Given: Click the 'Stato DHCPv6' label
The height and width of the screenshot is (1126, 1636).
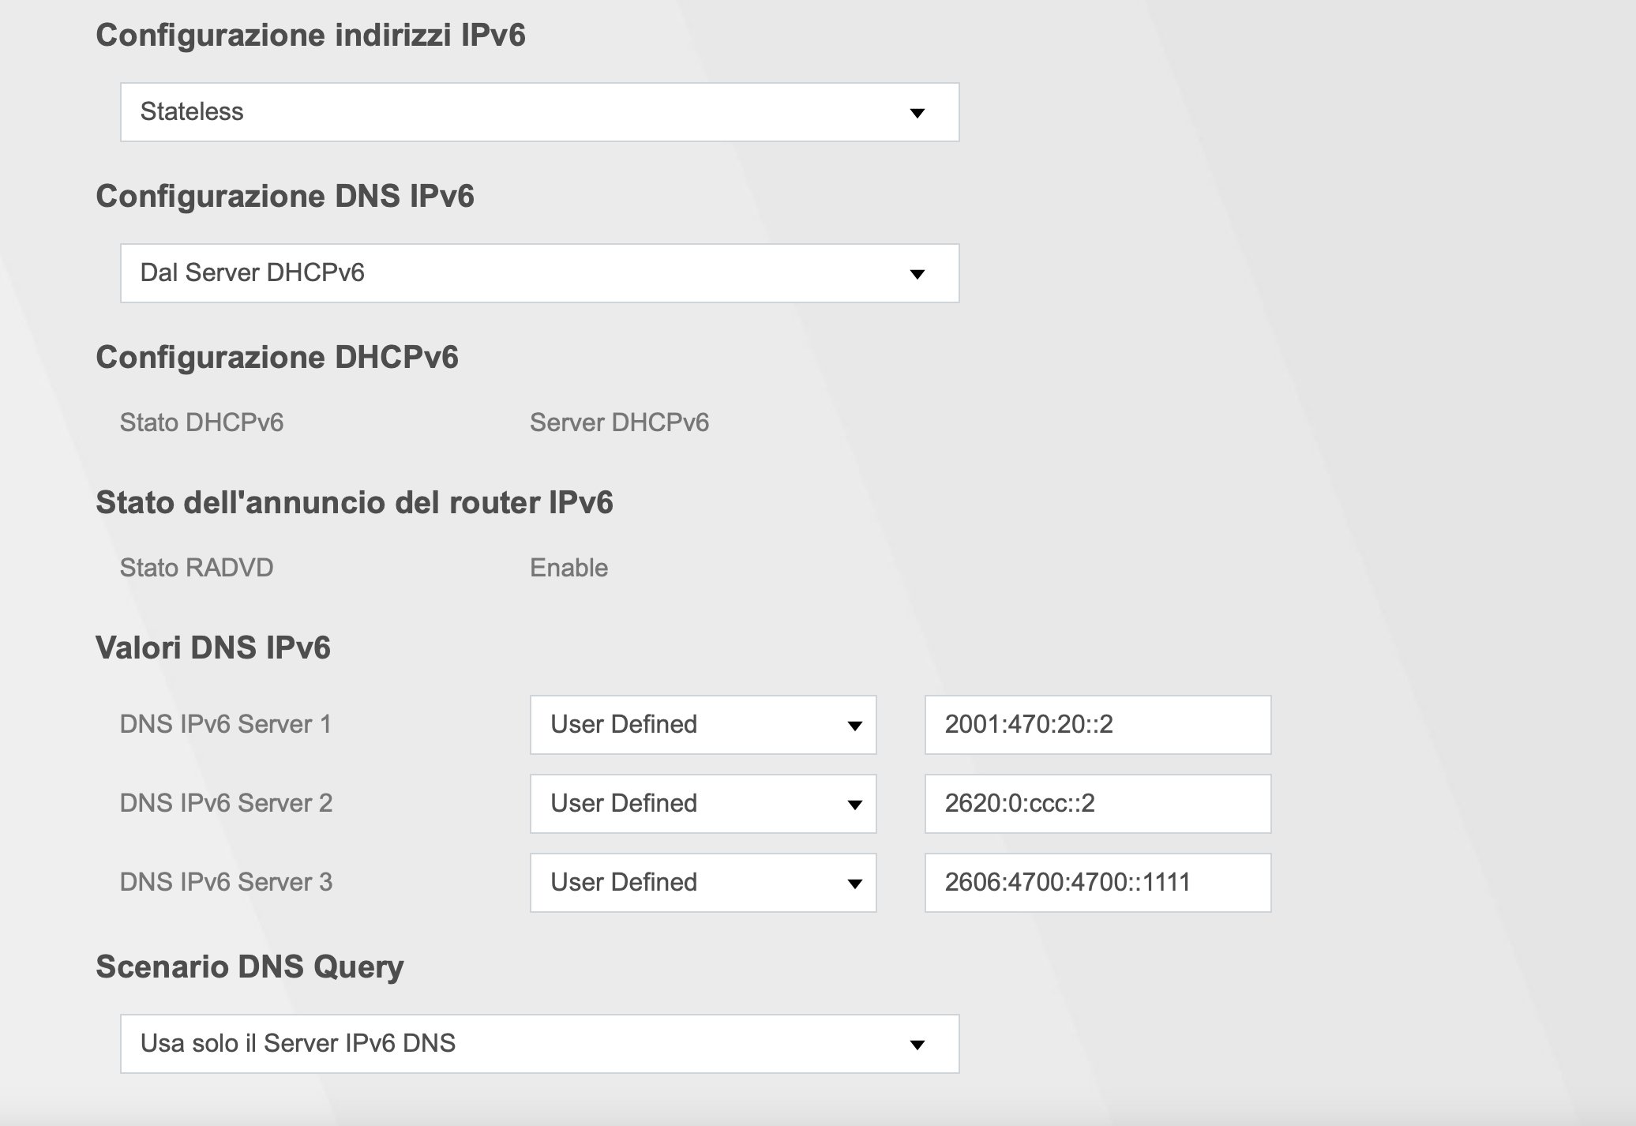Looking at the screenshot, I should (x=201, y=422).
